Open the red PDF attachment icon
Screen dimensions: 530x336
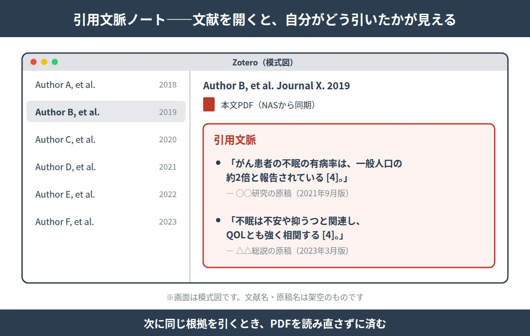(x=209, y=105)
